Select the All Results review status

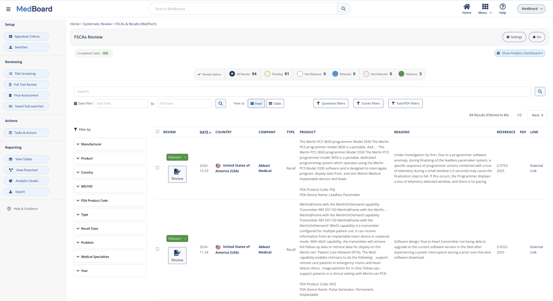tap(232, 74)
